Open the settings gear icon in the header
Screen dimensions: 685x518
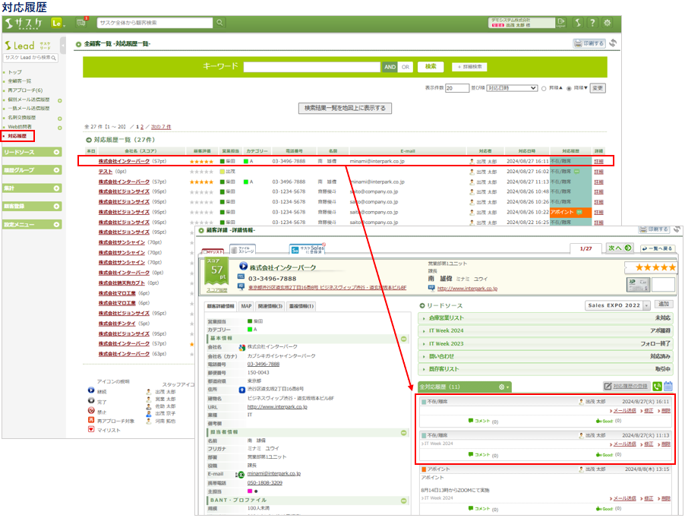608,23
